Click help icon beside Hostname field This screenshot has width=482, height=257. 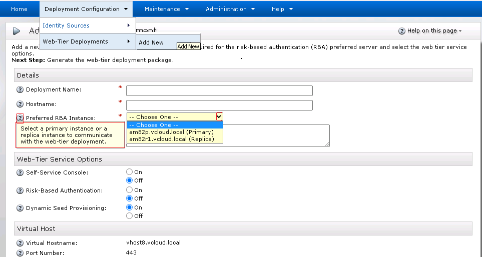20,104
